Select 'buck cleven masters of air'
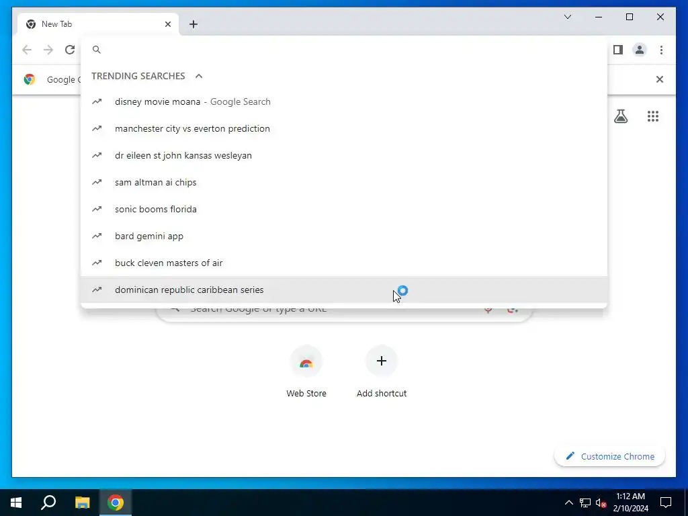The image size is (688, 516). point(344,263)
